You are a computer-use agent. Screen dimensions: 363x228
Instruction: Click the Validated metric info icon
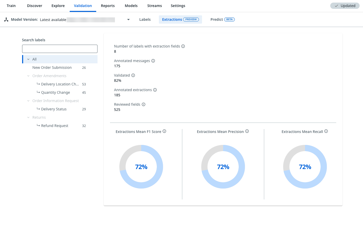click(x=133, y=75)
